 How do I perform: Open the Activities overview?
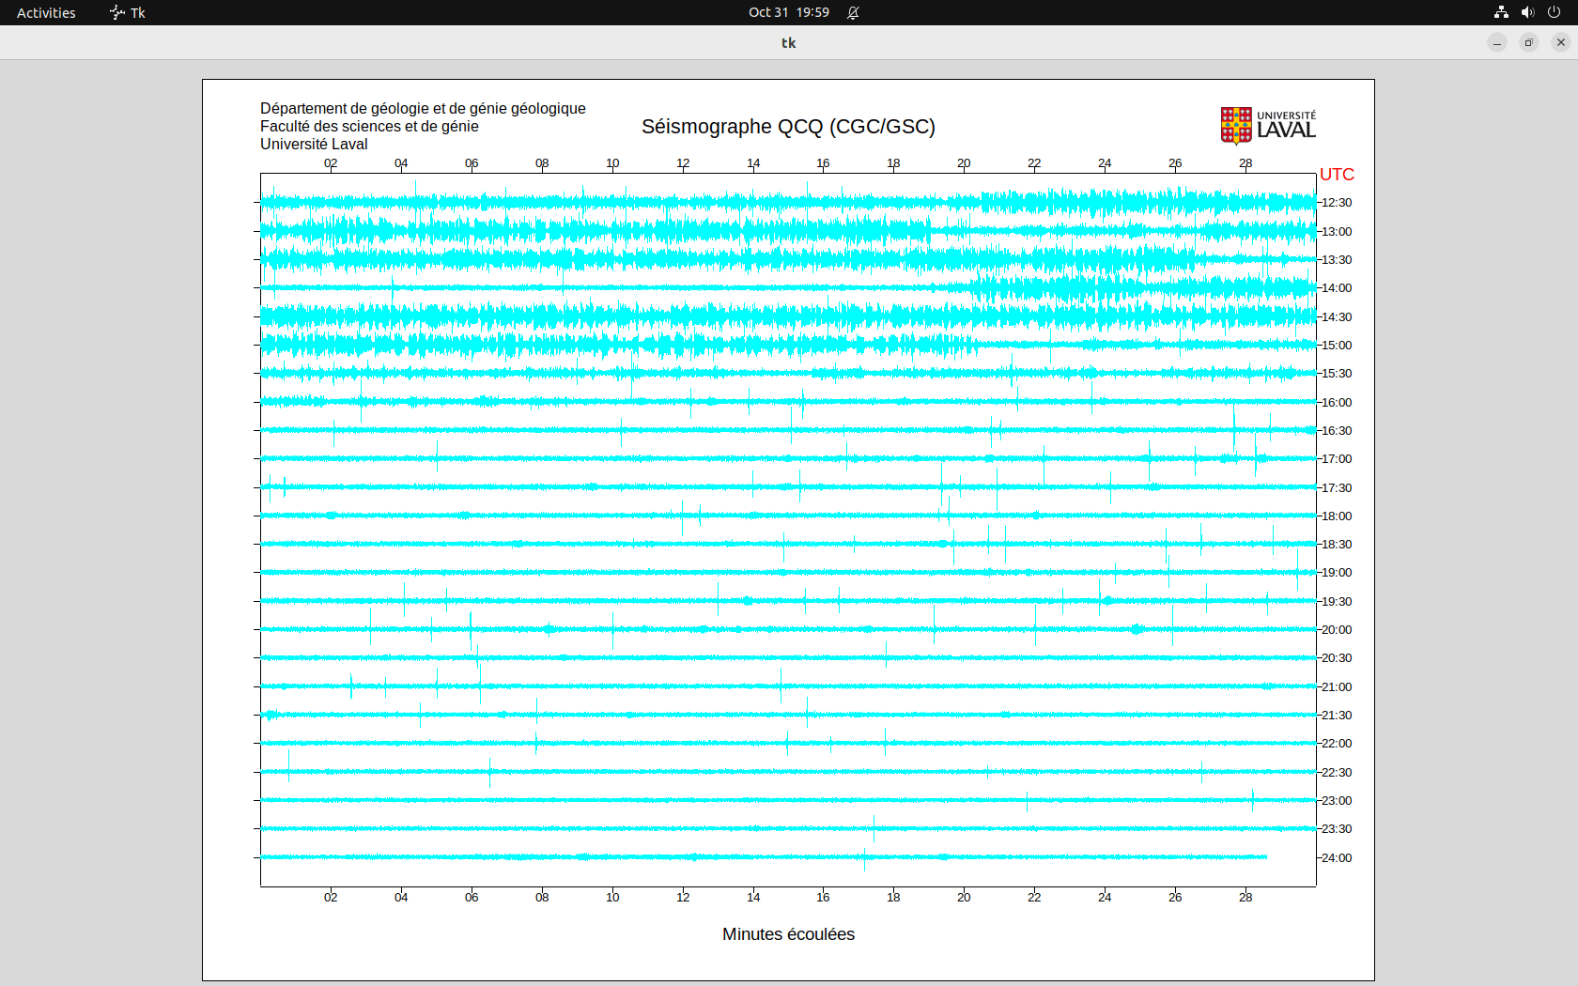tap(46, 12)
